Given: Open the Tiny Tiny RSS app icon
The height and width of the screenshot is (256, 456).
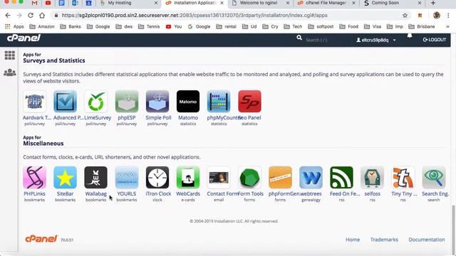Looking at the screenshot, I should 403,177.
